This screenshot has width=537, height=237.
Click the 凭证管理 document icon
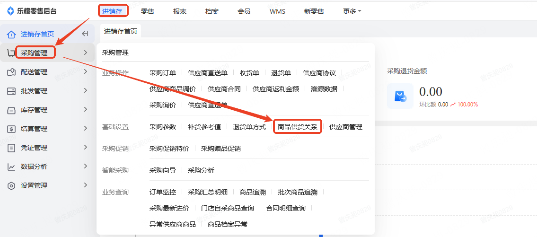pyautogui.click(x=11, y=148)
